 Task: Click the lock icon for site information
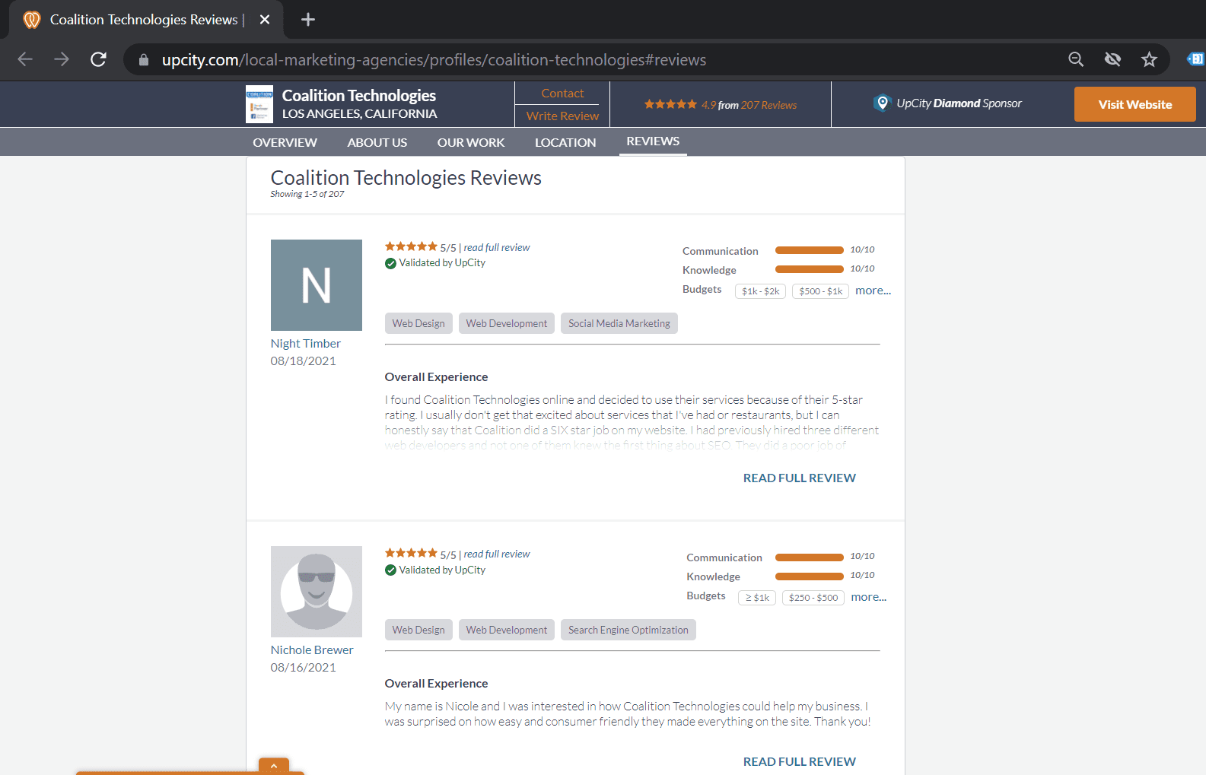[144, 60]
